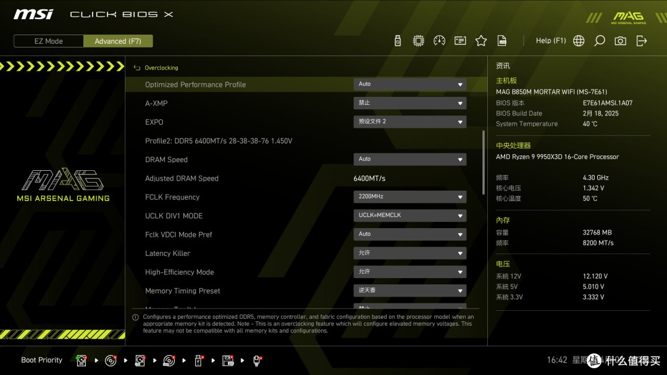This screenshot has height=375, width=667.
Task: Click AMD Ryzen 9 9950X3D processor name
Action: point(557,157)
